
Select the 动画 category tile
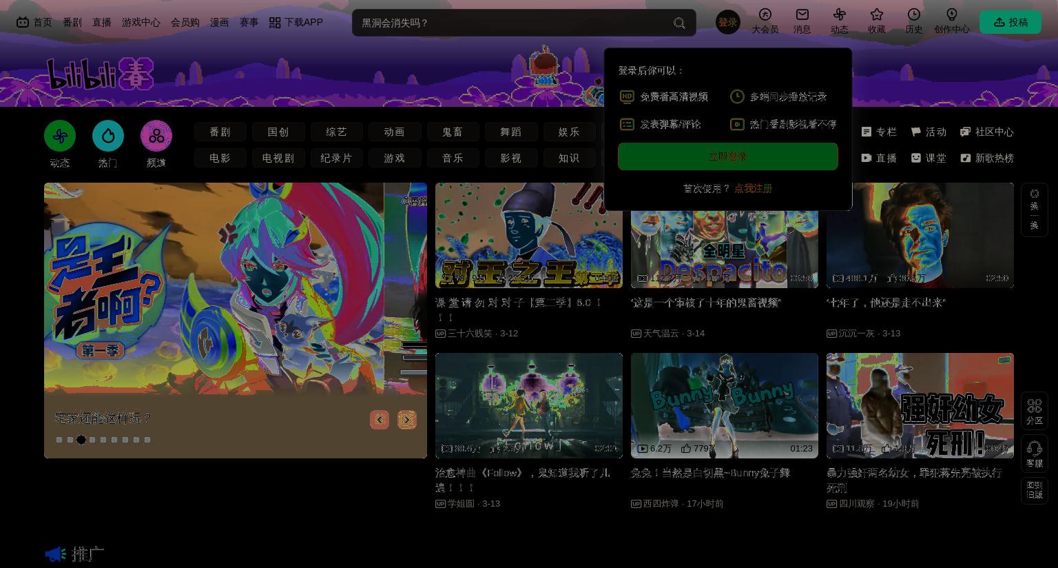click(x=395, y=132)
